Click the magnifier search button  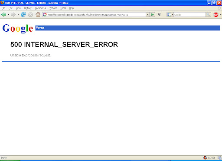(208, 15)
